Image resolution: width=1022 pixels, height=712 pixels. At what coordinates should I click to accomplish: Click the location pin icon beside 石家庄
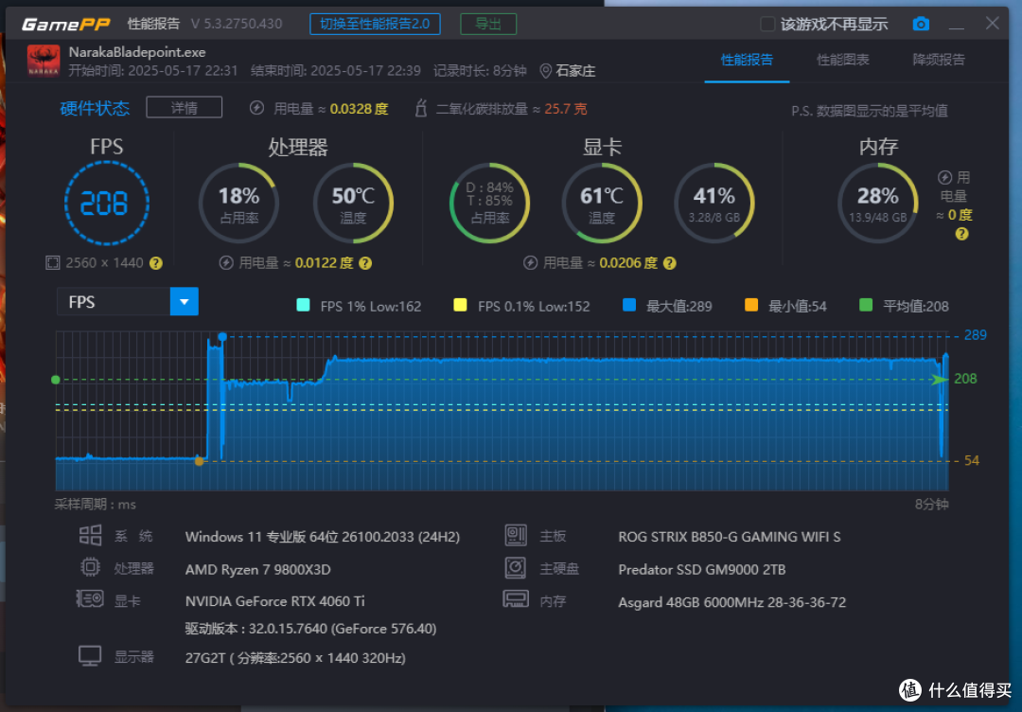point(546,71)
